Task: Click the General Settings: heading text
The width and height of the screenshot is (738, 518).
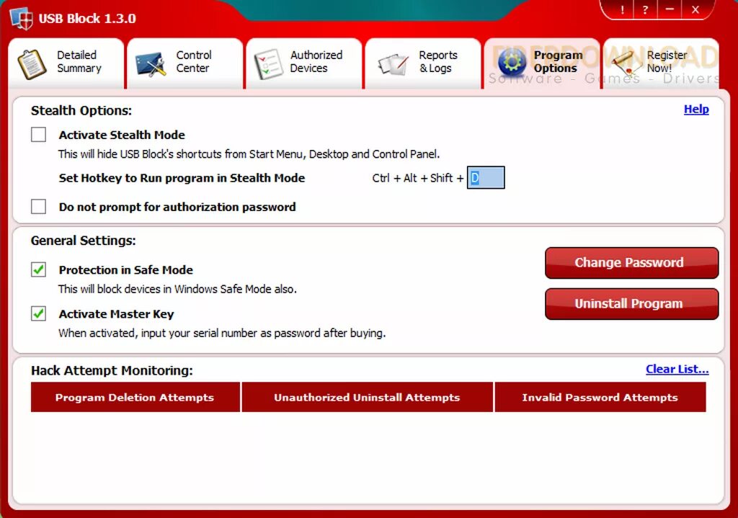Action: pyautogui.click(x=84, y=241)
